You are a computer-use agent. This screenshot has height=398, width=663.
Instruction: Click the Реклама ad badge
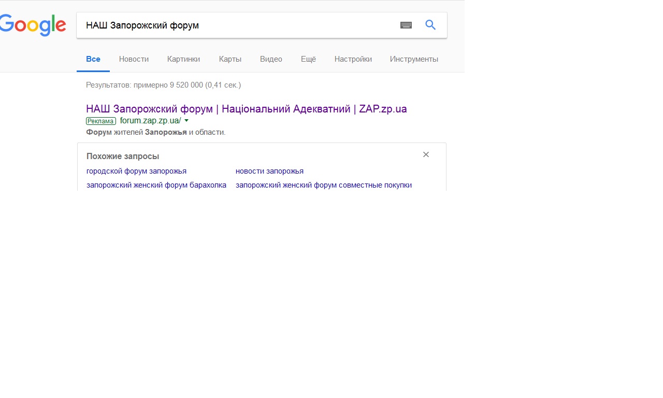(x=101, y=121)
